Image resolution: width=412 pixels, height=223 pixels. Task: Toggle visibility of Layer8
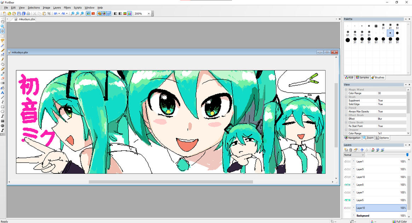(x=354, y=185)
